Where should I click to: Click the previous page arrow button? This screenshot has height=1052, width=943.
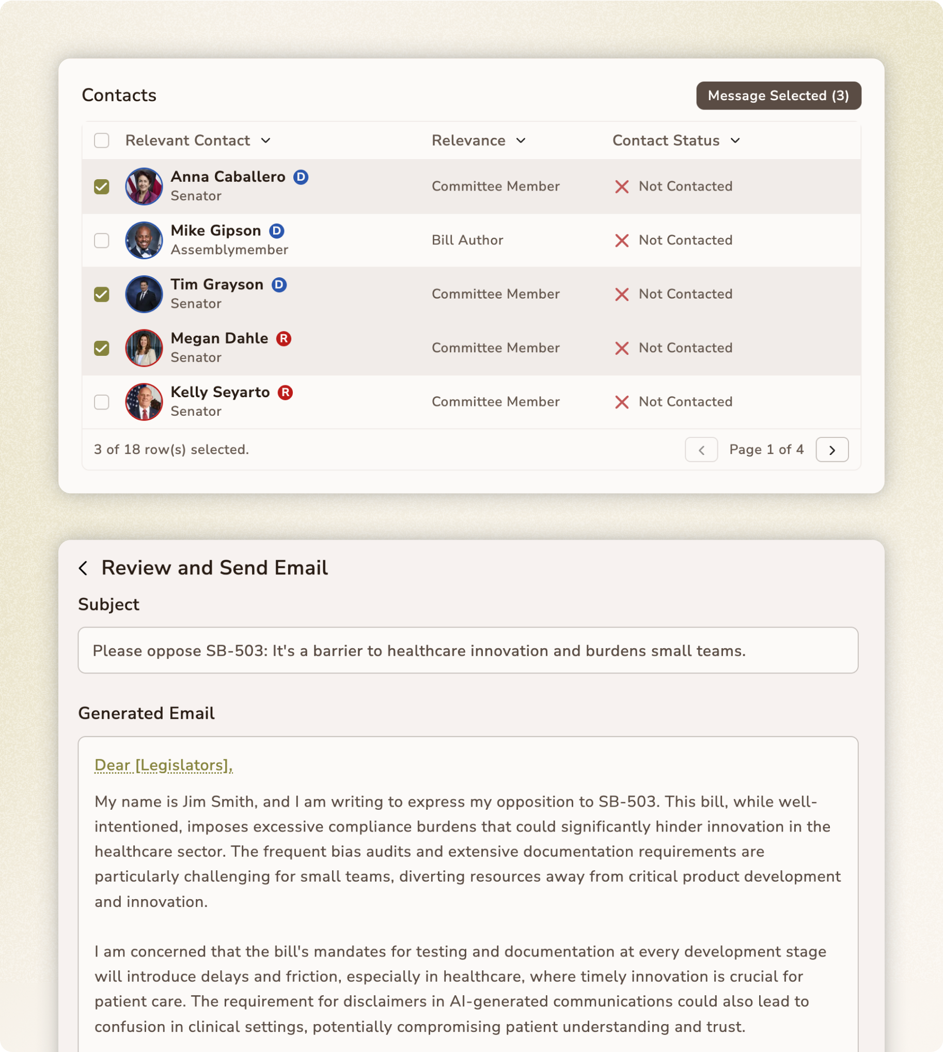701,450
